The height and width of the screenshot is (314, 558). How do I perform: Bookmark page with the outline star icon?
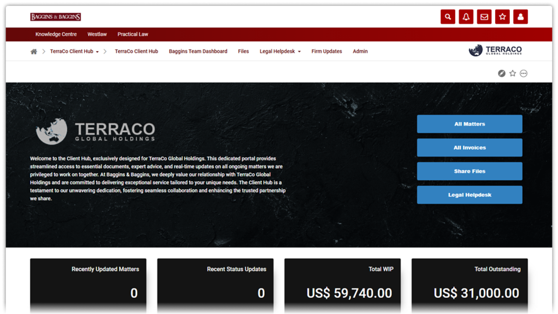[x=513, y=73]
